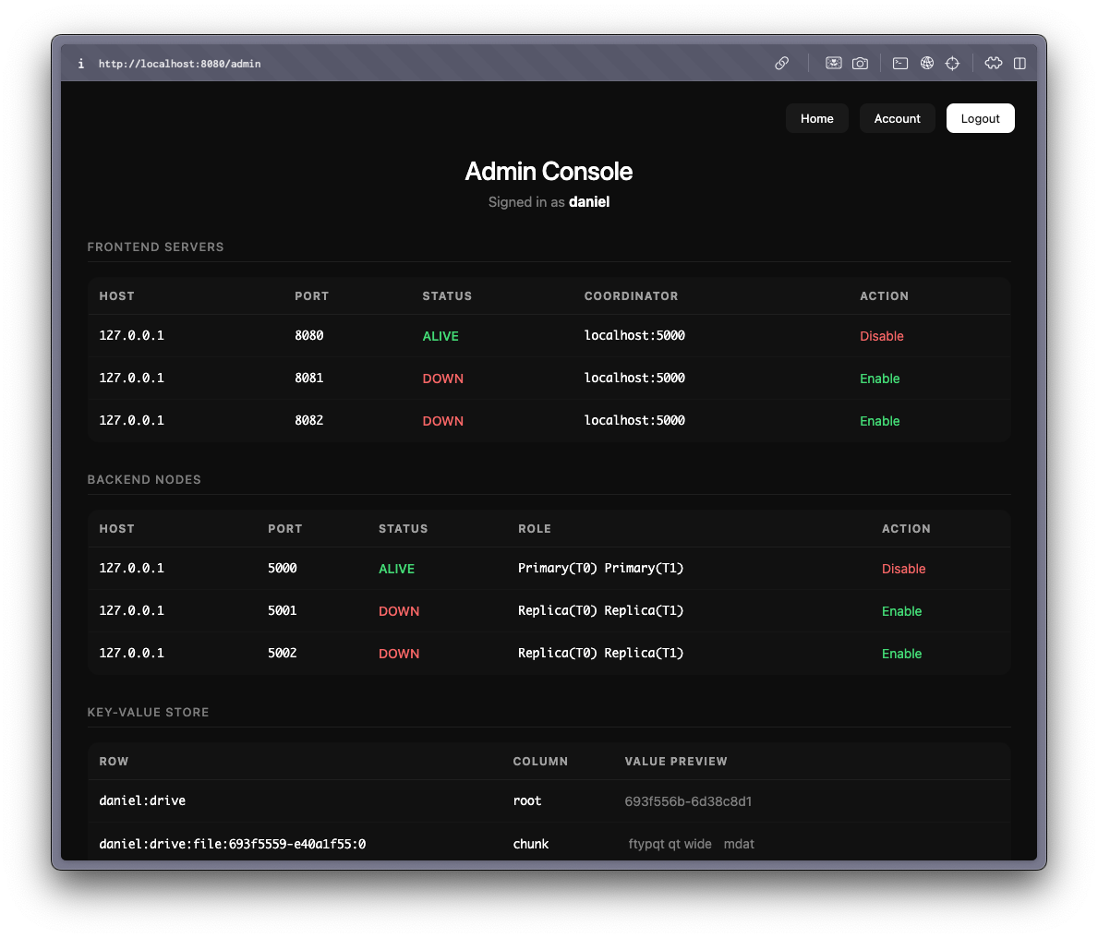The height and width of the screenshot is (938, 1098).
Task: Enable the frontend server on port 8081
Action: tap(879, 379)
